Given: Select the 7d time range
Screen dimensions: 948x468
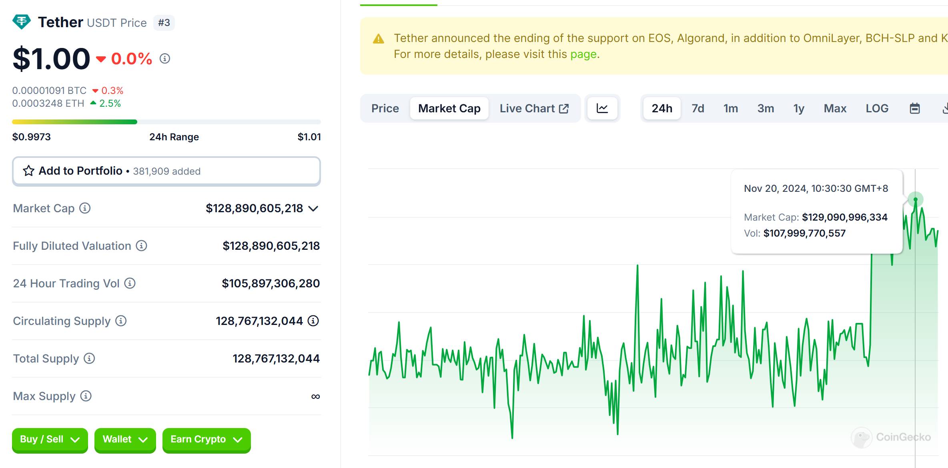Looking at the screenshot, I should (698, 108).
